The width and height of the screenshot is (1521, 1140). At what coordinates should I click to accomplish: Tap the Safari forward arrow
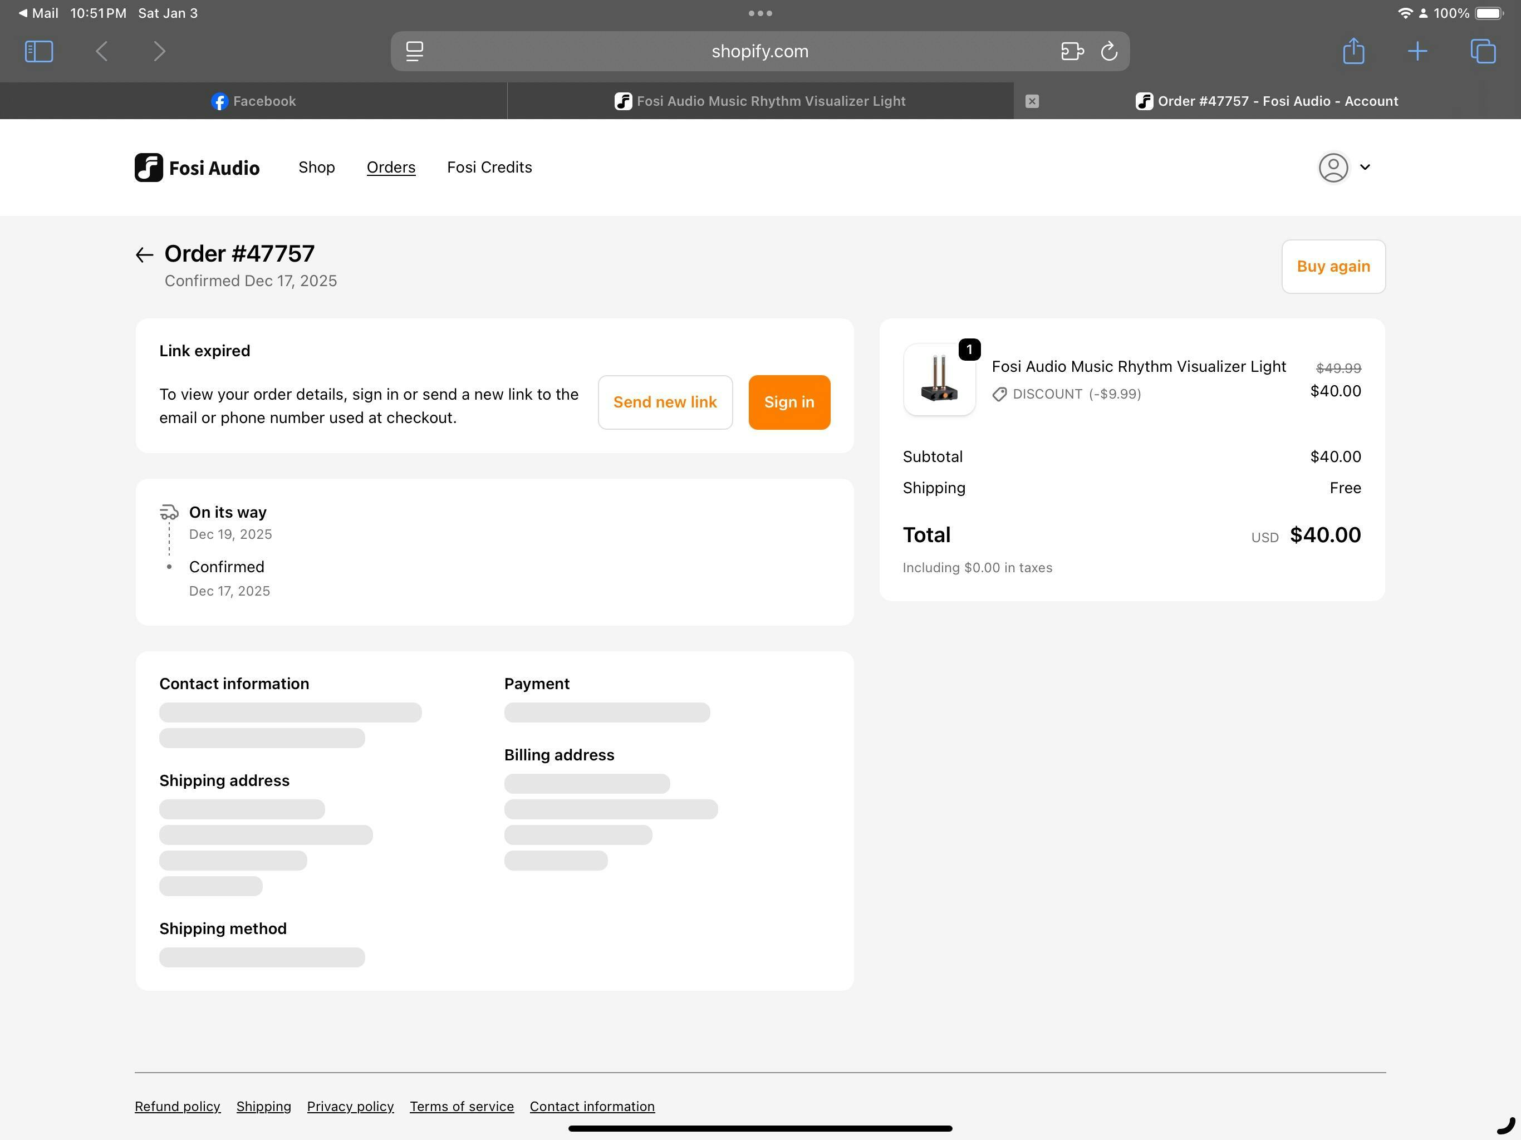(x=159, y=52)
